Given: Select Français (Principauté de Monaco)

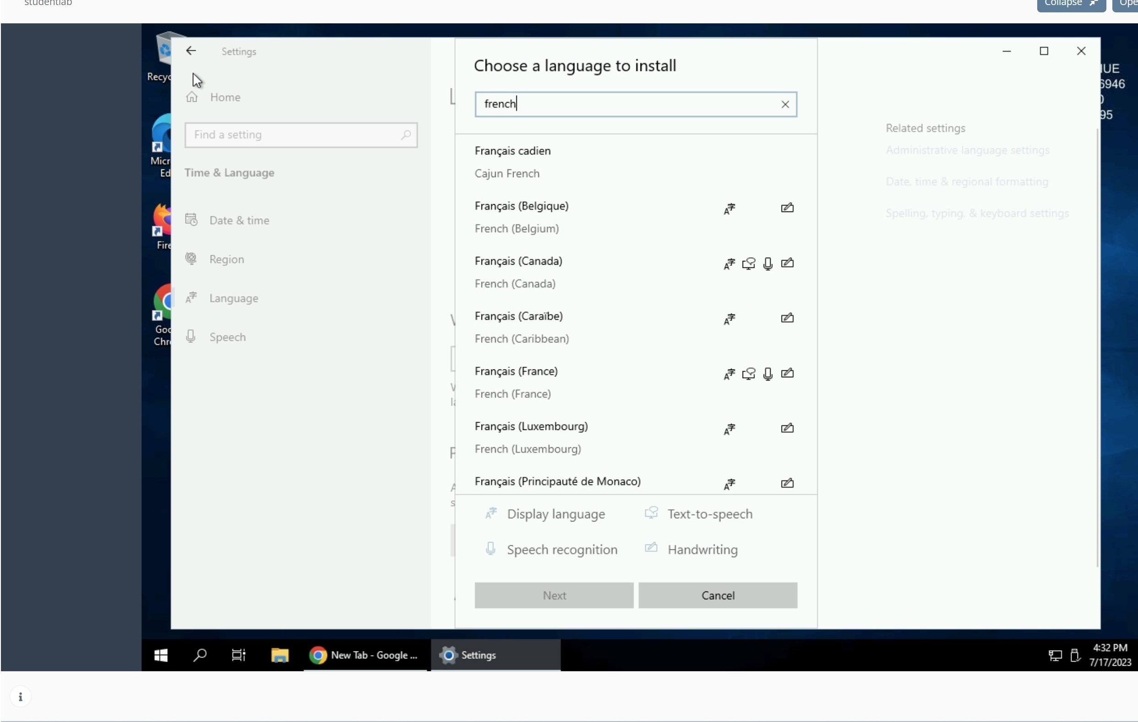Looking at the screenshot, I should (x=635, y=482).
